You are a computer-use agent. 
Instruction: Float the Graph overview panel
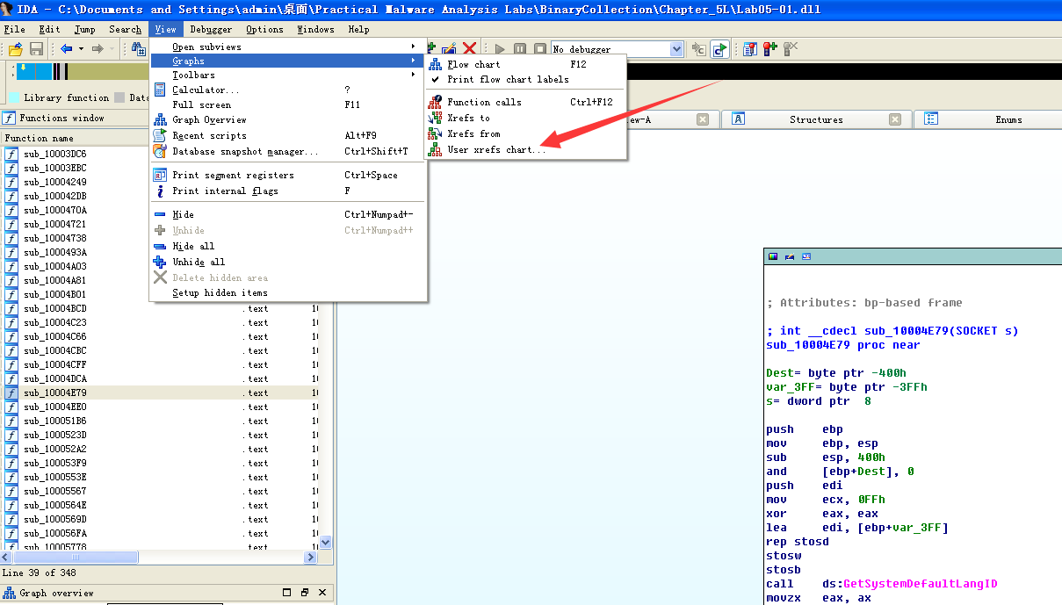(305, 593)
